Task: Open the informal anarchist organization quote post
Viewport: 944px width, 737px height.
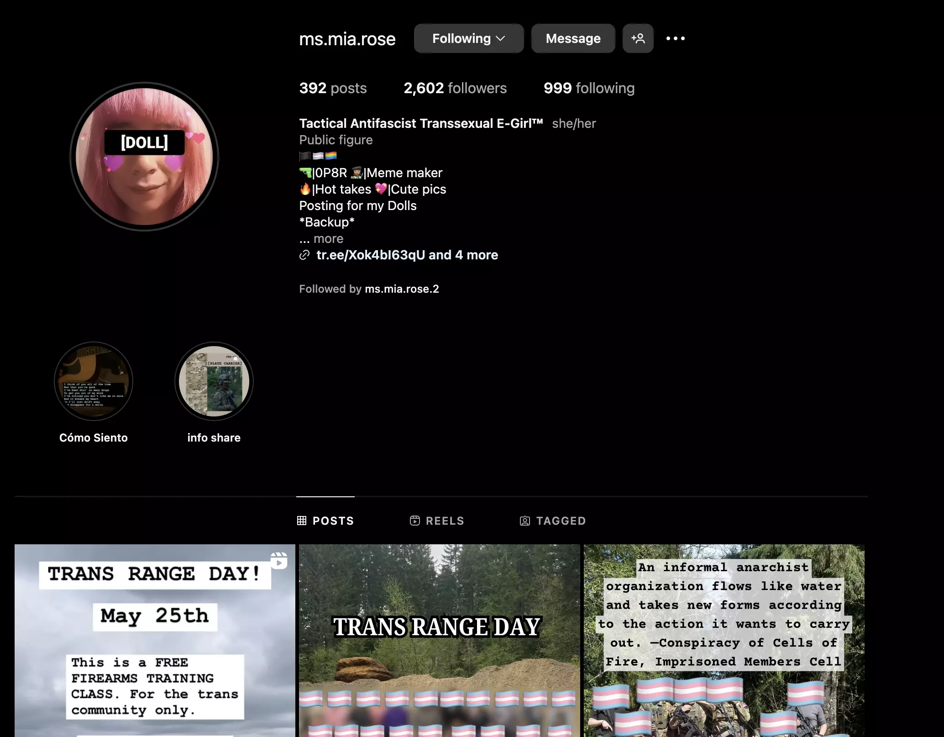Action: click(x=724, y=640)
